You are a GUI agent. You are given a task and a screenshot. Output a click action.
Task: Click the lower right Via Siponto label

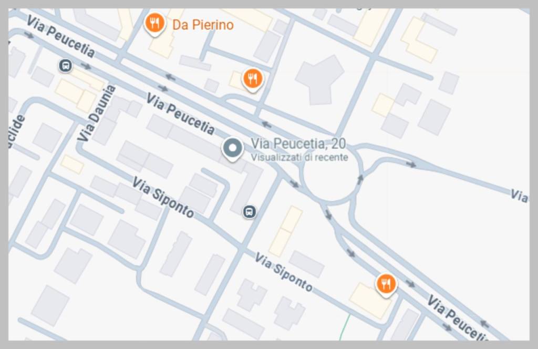point(283,272)
